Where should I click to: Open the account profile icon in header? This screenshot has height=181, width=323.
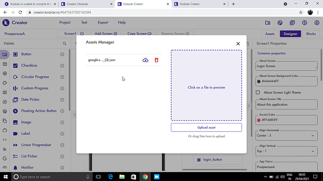tap(316, 22)
